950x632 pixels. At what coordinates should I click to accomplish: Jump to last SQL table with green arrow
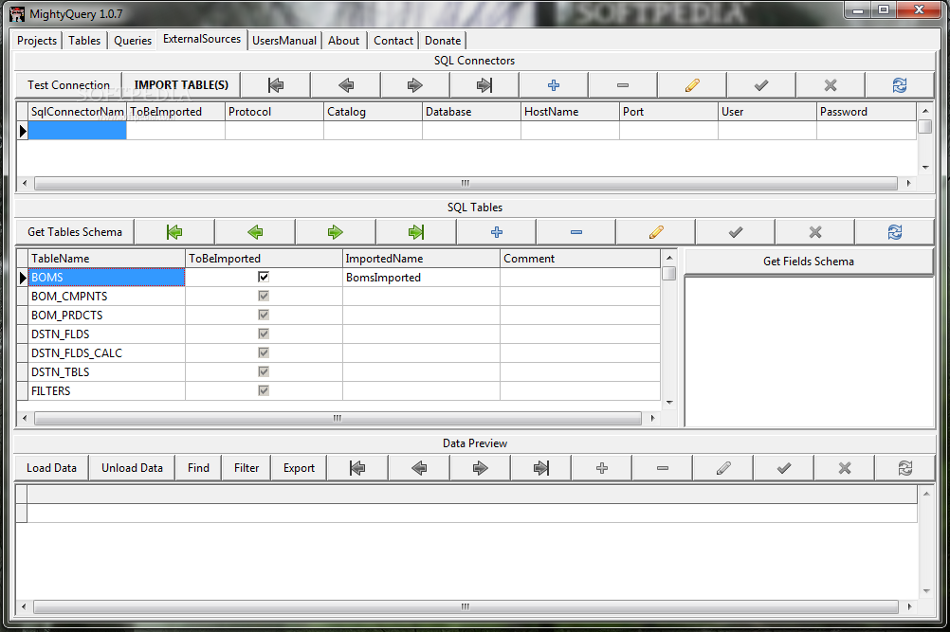415,232
